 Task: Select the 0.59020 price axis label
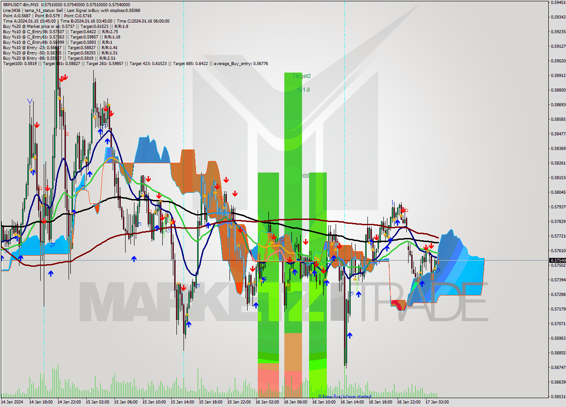[558, 61]
